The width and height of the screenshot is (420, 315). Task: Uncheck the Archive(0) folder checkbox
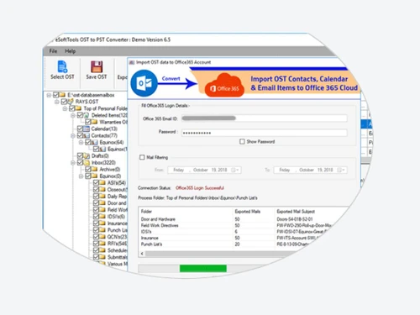click(x=88, y=169)
